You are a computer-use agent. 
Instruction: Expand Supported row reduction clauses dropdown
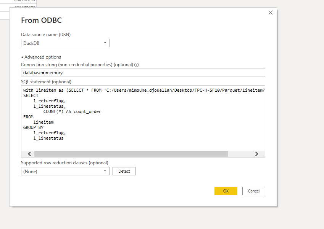pyautogui.click(x=105, y=171)
